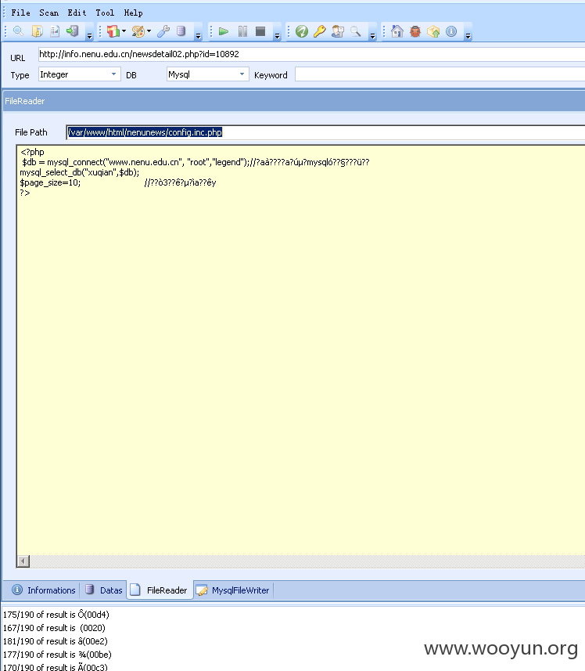Stop the scan with stop button
The height and width of the screenshot is (671, 585).
tap(260, 31)
